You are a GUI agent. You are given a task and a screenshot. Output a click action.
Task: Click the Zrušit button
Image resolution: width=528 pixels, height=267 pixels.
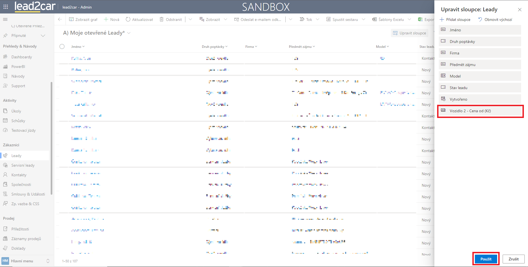pyautogui.click(x=513, y=259)
